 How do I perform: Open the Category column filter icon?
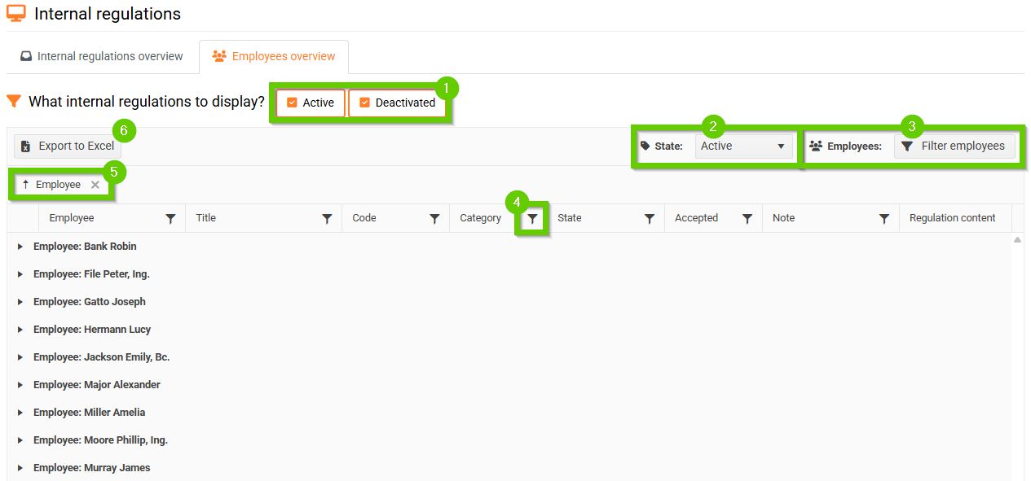(532, 218)
